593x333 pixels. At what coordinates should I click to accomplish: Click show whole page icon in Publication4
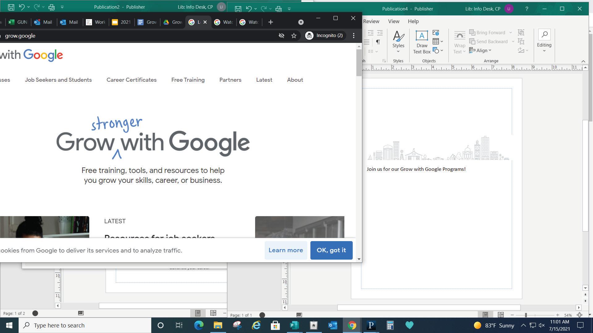[580, 315]
